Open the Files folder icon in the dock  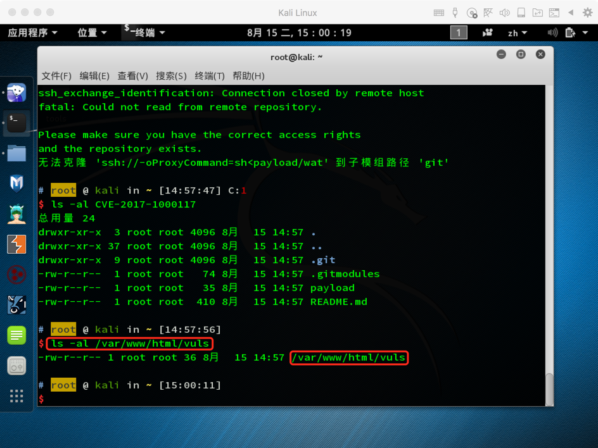[16, 153]
